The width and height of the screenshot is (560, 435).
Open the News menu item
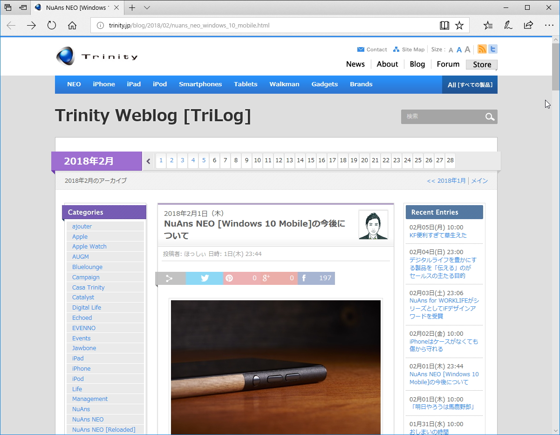(x=355, y=64)
